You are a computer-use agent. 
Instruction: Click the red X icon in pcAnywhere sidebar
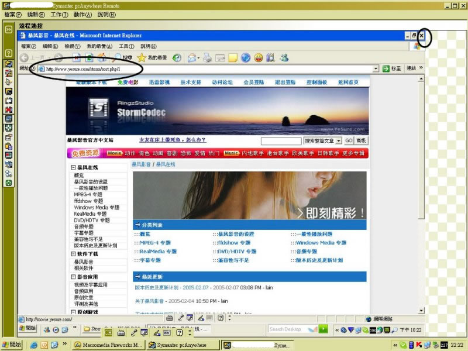[9, 109]
